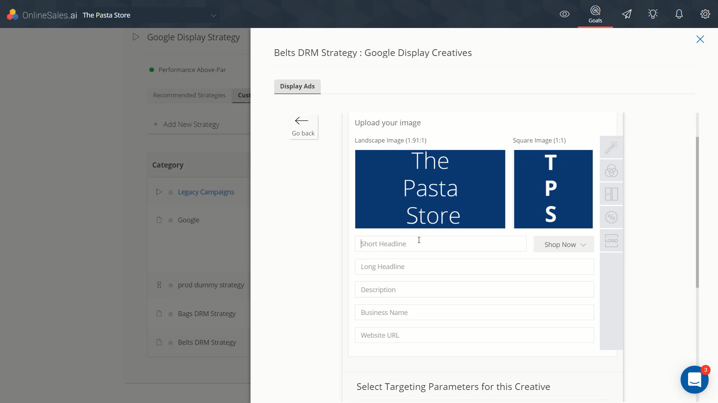The height and width of the screenshot is (403, 718).
Task: Click the document icon beside Bags DRM Strategy
Action: 159,313
